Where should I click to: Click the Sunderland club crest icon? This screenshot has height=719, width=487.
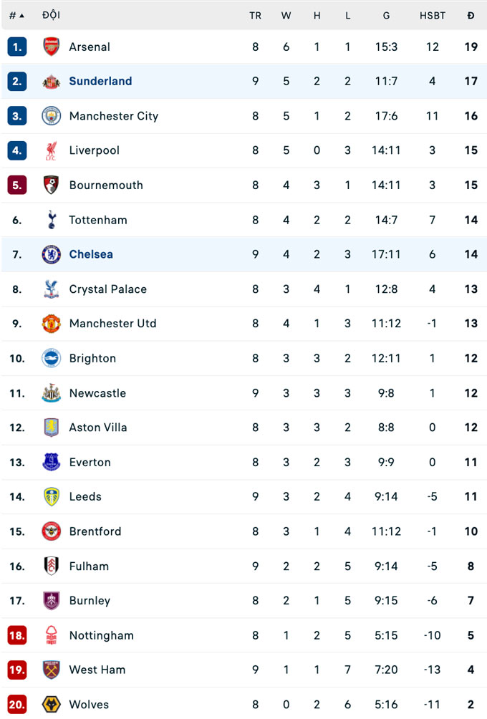click(52, 82)
